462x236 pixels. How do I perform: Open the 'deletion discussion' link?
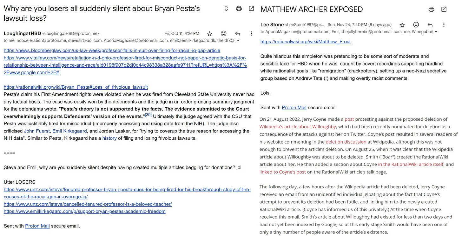[x=346, y=142]
